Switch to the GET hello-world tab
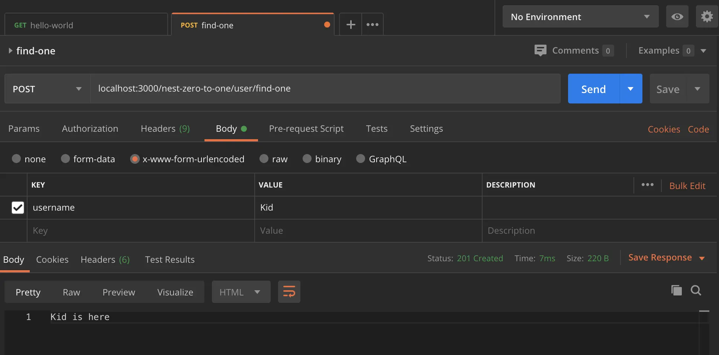The width and height of the screenshot is (719, 355). click(x=86, y=25)
